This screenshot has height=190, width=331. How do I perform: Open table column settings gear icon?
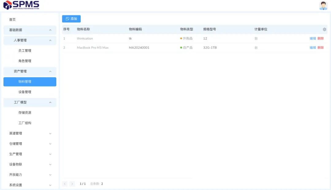click(324, 29)
